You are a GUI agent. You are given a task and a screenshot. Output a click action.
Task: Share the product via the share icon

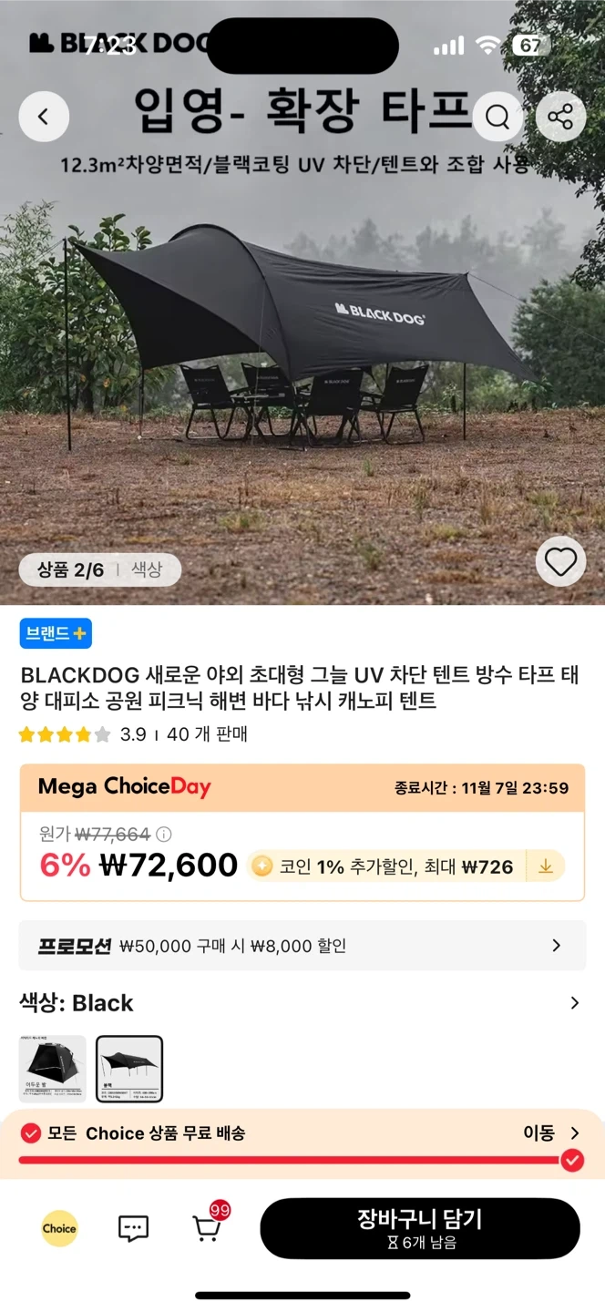560,117
